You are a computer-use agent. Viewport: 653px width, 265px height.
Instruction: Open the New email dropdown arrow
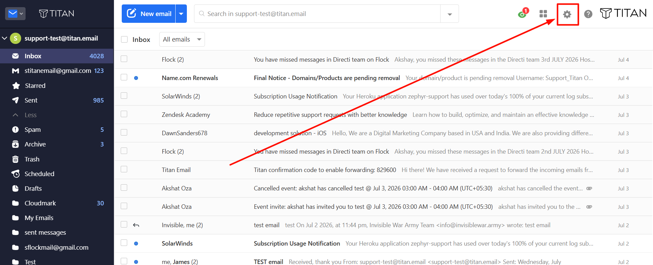181,14
